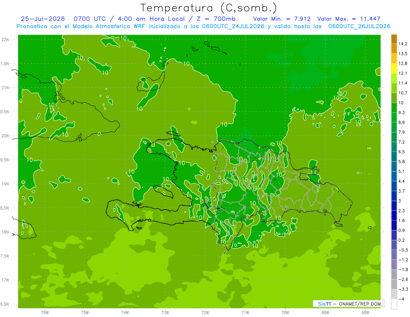This screenshot has height=317, width=410.
Task: Click the '9.3' color scale value
Action: coord(402,113)
